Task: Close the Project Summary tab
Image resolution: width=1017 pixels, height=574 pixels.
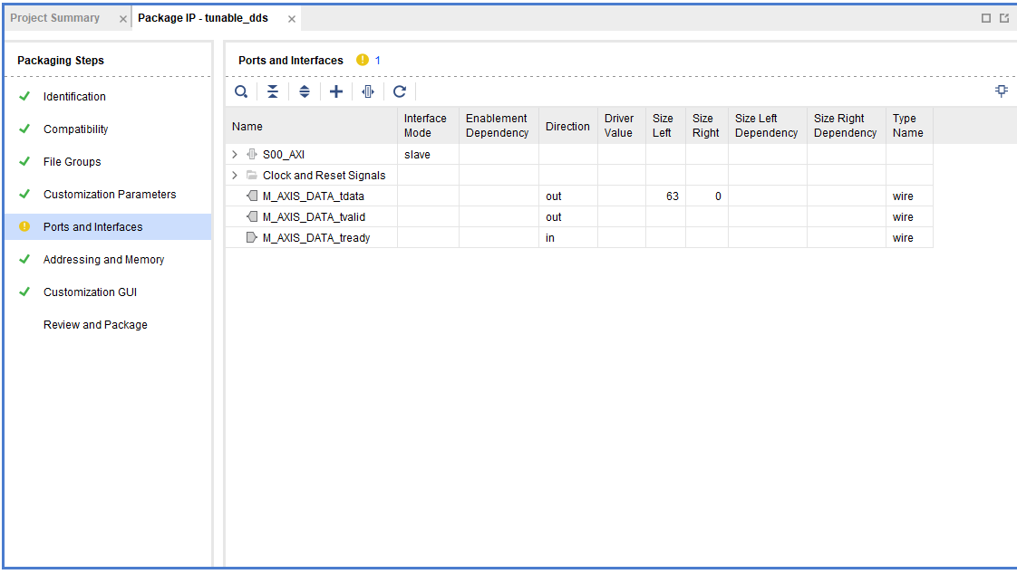Action: point(122,19)
